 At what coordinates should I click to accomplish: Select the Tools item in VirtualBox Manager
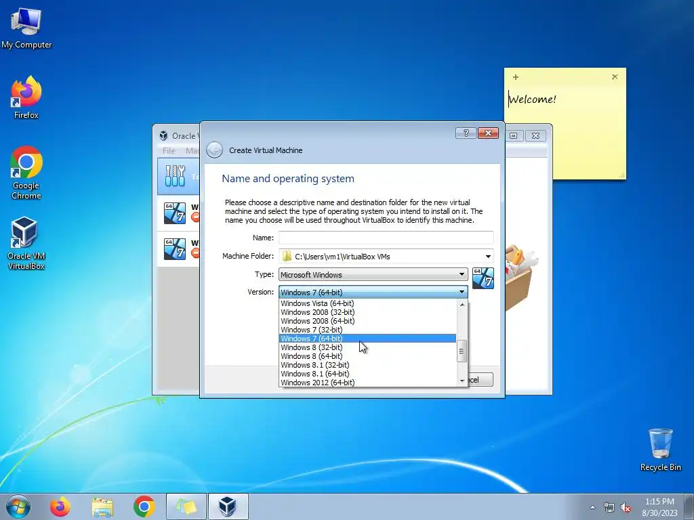179,177
